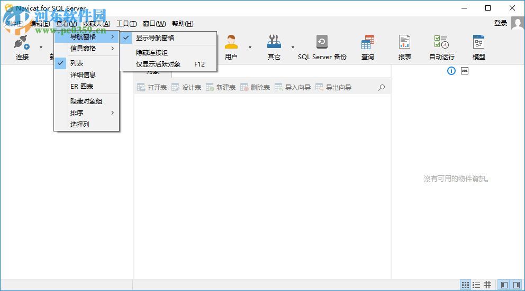525x291 pixels.
Task: Click New Table (新建表) button
Action: (221, 88)
